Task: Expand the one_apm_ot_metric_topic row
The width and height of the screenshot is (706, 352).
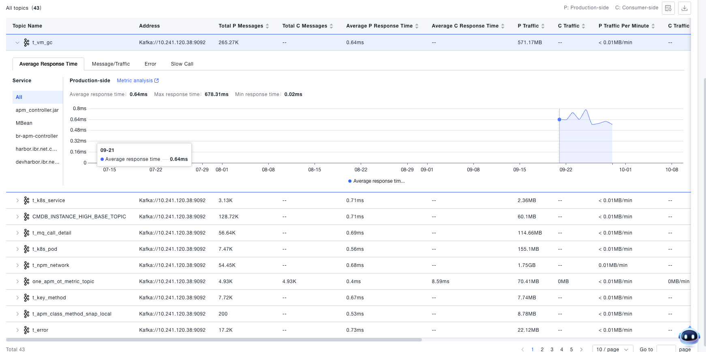Action: (x=17, y=282)
